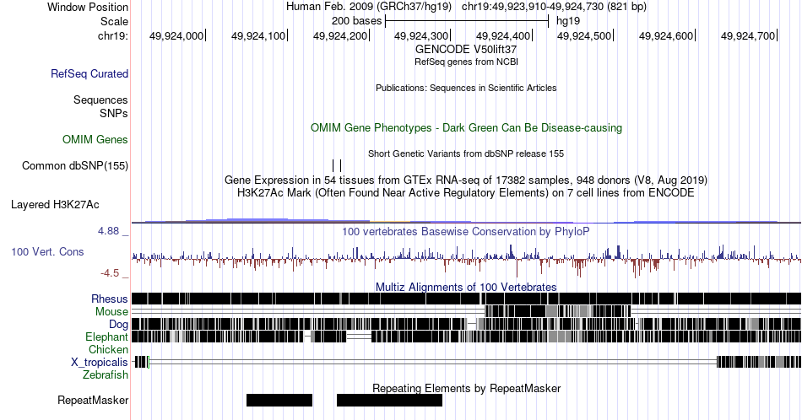Click the hg19 label beside scale bar
Screen dimensions: 802x420
tap(568, 21)
